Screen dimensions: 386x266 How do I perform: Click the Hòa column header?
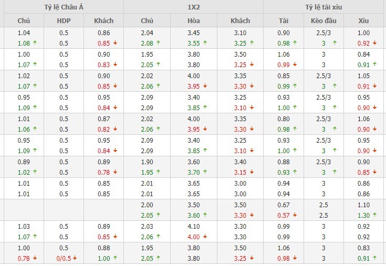(x=194, y=20)
